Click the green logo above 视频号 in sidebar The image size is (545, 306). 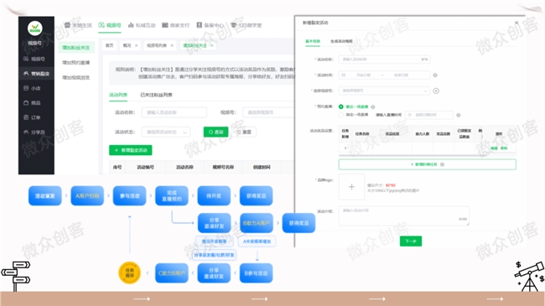point(35,29)
